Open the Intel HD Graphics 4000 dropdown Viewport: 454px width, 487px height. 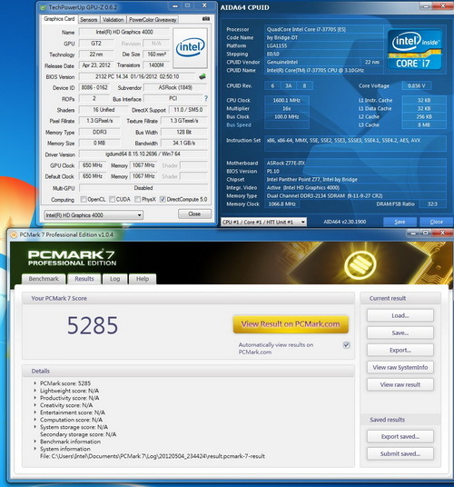(94, 215)
